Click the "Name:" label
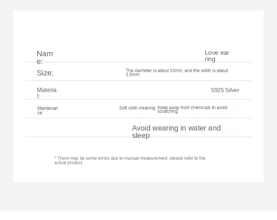Screen dimensions: 277x220 click(x=45, y=57)
